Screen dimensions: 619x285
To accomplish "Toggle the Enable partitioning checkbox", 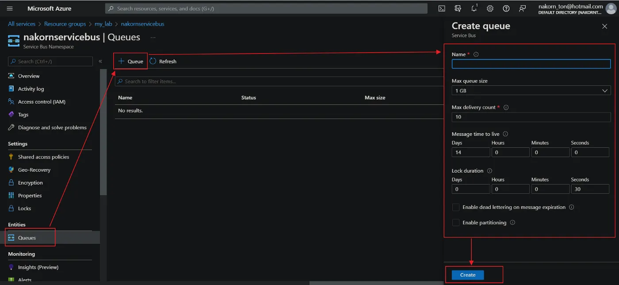I will [455, 223].
